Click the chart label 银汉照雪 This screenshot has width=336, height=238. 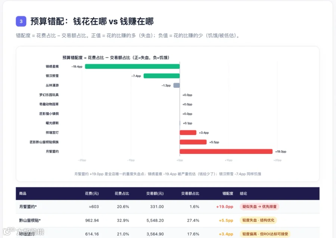click(x=52, y=76)
